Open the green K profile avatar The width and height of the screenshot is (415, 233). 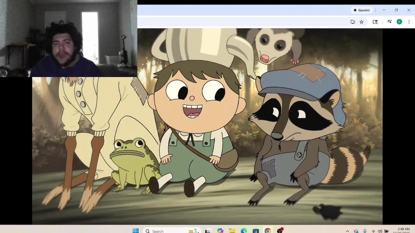point(399,22)
